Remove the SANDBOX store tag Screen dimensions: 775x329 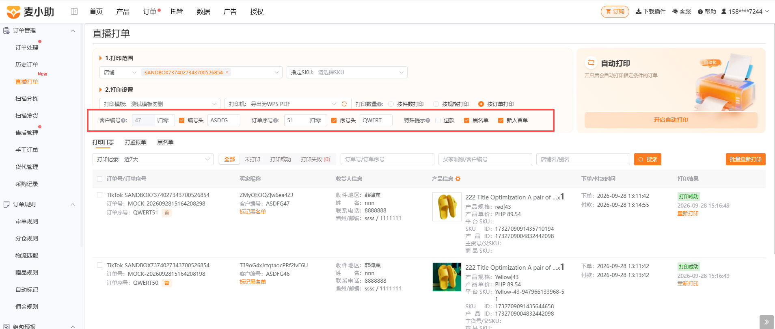(x=227, y=72)
